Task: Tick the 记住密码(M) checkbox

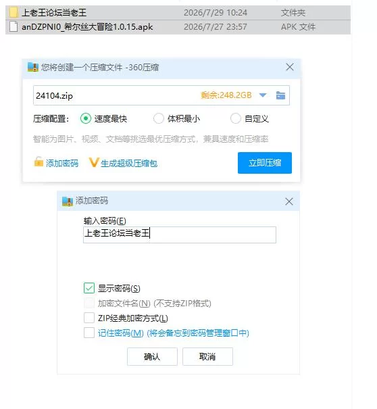Action: point(89,333)
